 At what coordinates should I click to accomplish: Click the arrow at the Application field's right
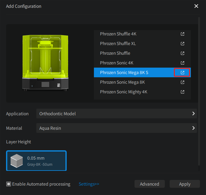(193, 114)
